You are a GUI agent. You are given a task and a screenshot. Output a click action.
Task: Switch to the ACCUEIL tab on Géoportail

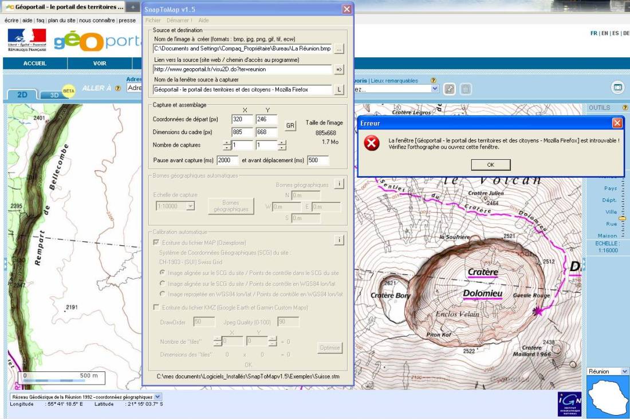click(35, 63)
